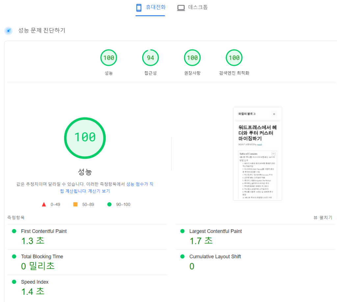
Task: Switch to the 데스크톱 desktop tab
Action: tap(192, 8)
